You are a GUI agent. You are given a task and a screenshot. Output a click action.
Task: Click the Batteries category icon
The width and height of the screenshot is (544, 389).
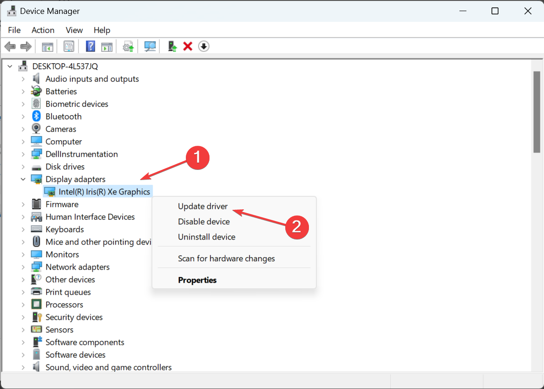pyautogui.click(x=36, y=91)
